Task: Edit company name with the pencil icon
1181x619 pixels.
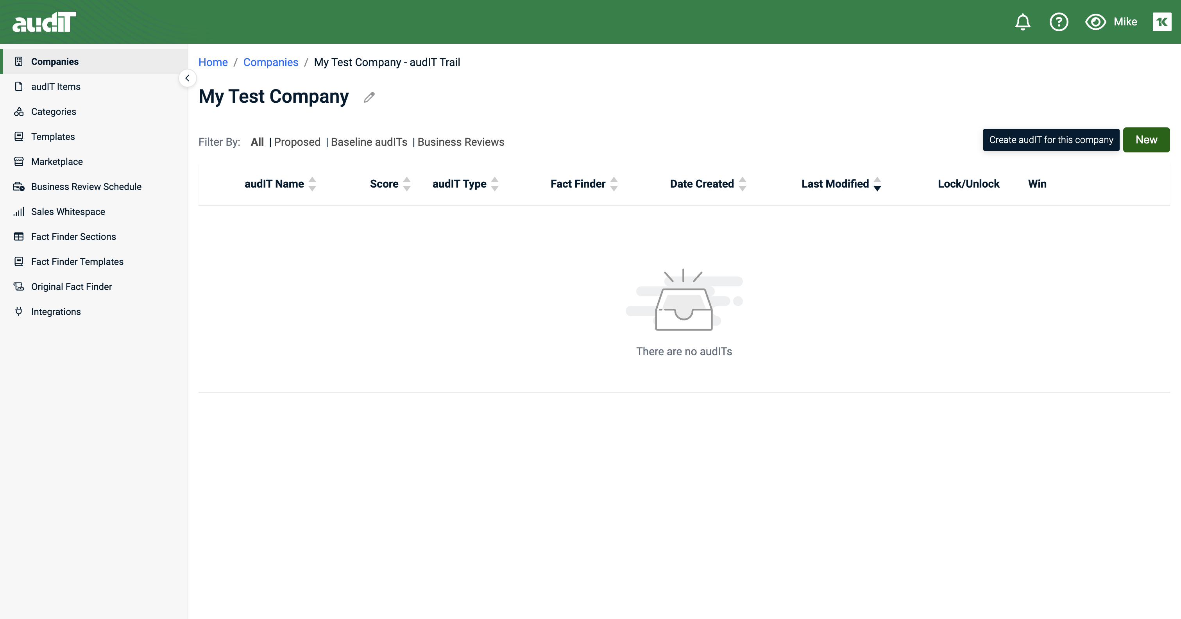Action: point(369,97)
